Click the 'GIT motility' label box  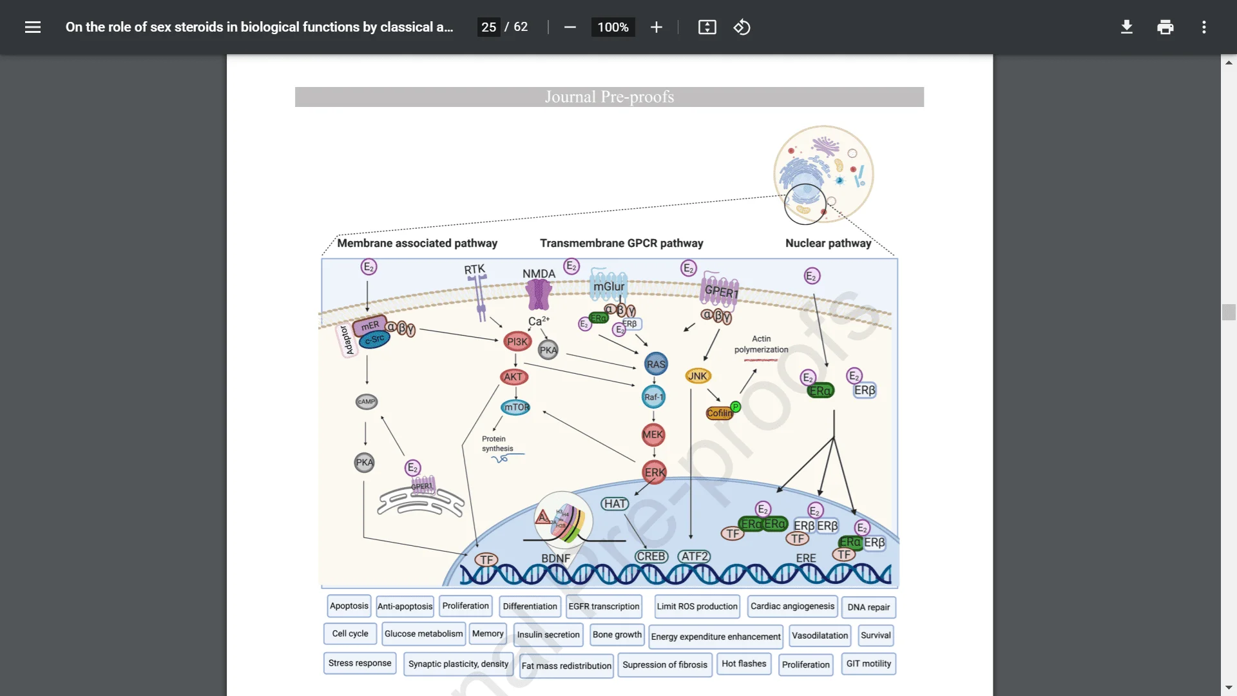click(868, 664)
